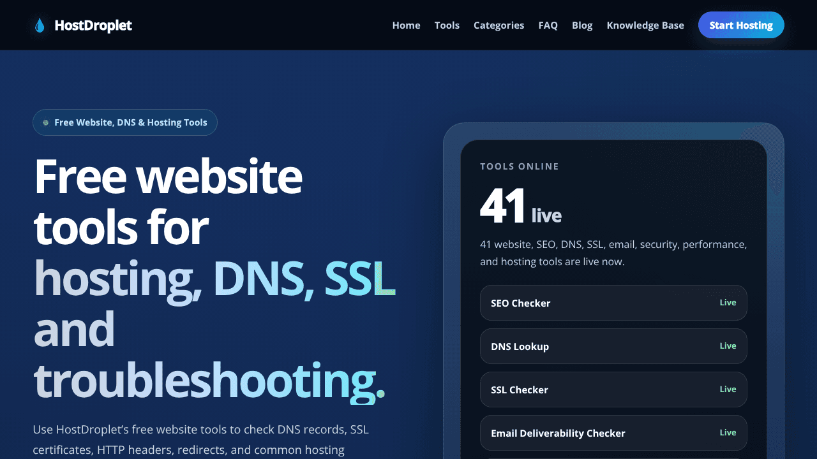Viewport: 817px width, 459px height.
Task: Open the DNS Lookup tool row
Action: 613,346
